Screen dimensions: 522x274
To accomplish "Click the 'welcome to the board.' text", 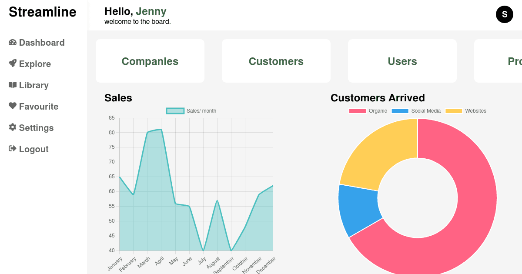I will [137, 21].
